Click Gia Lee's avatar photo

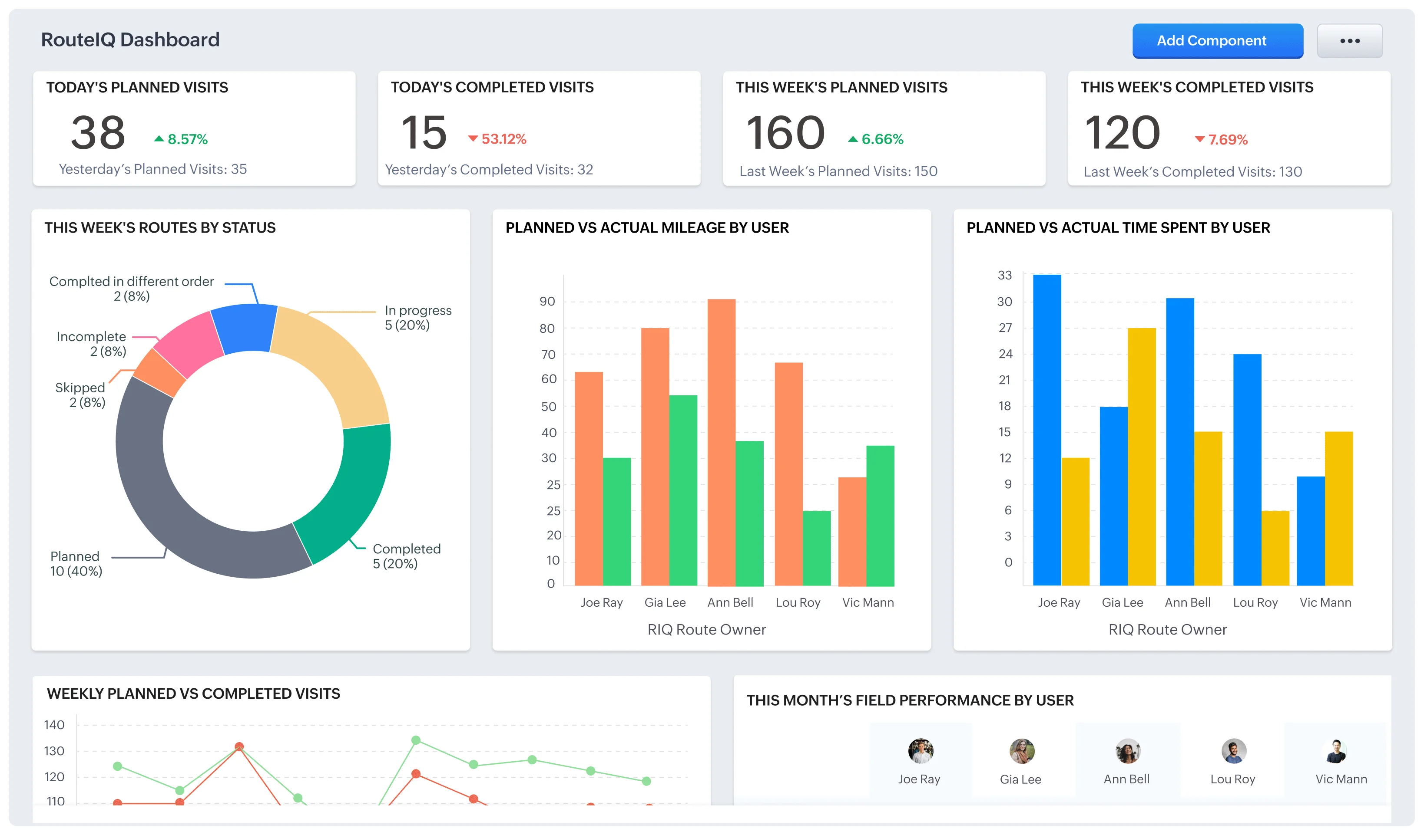[x=1021, y=750]
